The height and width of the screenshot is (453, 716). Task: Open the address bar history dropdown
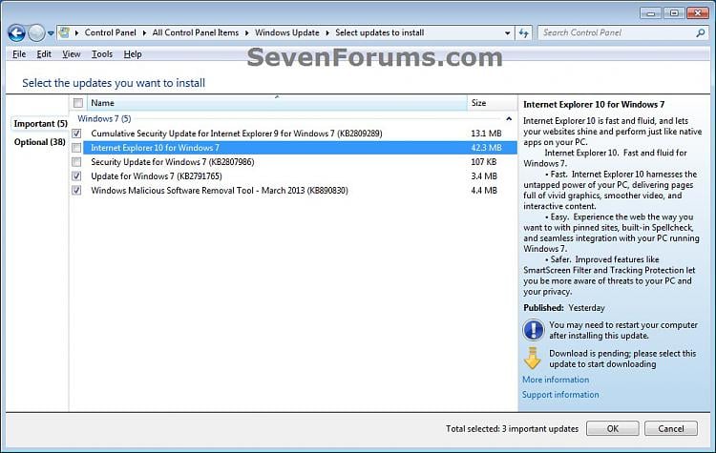[x=507, y=32]
